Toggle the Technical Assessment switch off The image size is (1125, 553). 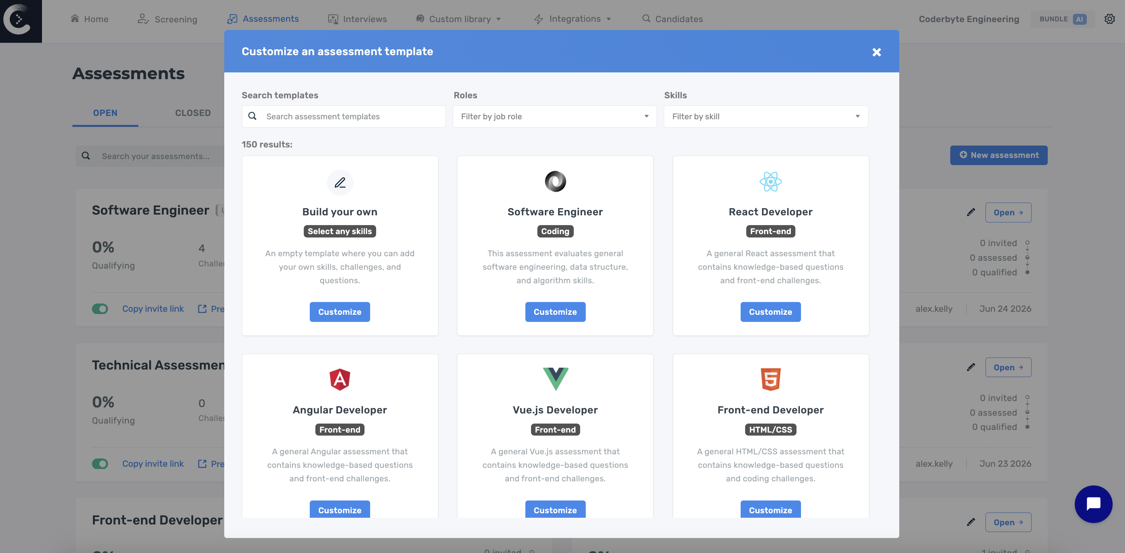(x=100, y=463)
